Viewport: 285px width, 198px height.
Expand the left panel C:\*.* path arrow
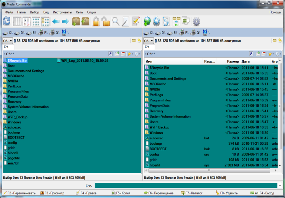click(4, 54)
